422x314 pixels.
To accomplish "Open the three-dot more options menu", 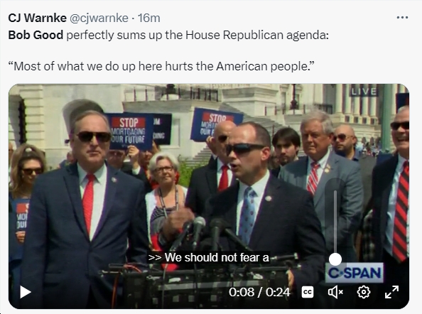I will pyautogui.click(x=402, y=18).
